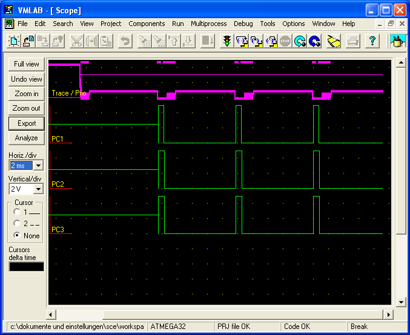This screenshot has height=335, width=410.
Task: Click the greyed-out upload arrow icon
Action: coord(174,41)
